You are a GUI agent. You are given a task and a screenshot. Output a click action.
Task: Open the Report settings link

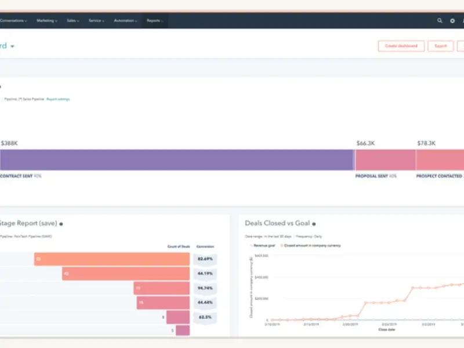(58, 99)
